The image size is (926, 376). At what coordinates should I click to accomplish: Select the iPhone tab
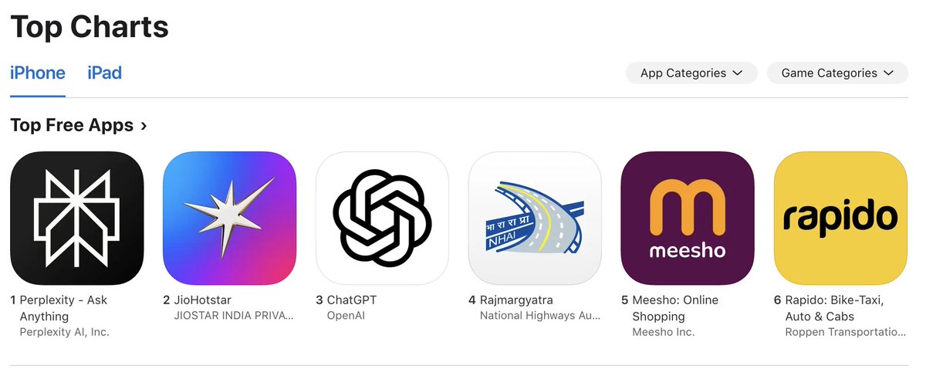click(38, 73)
